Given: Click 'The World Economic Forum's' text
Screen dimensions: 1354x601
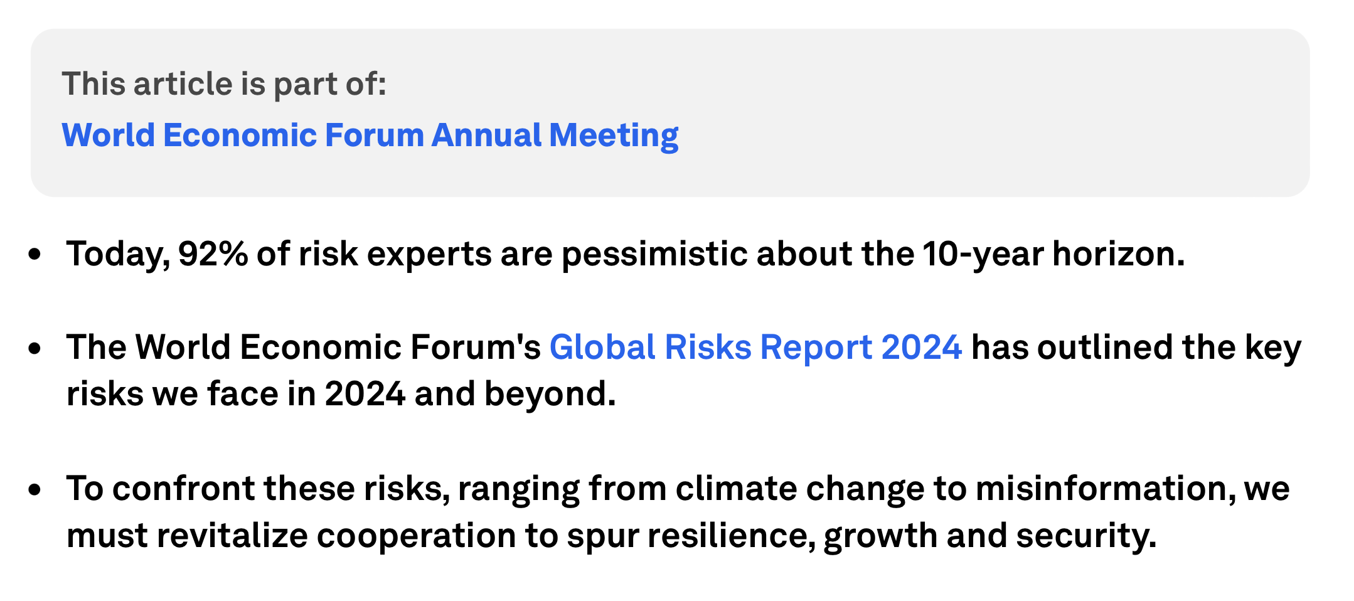Looking at the screenshot, I should point(304,348).
